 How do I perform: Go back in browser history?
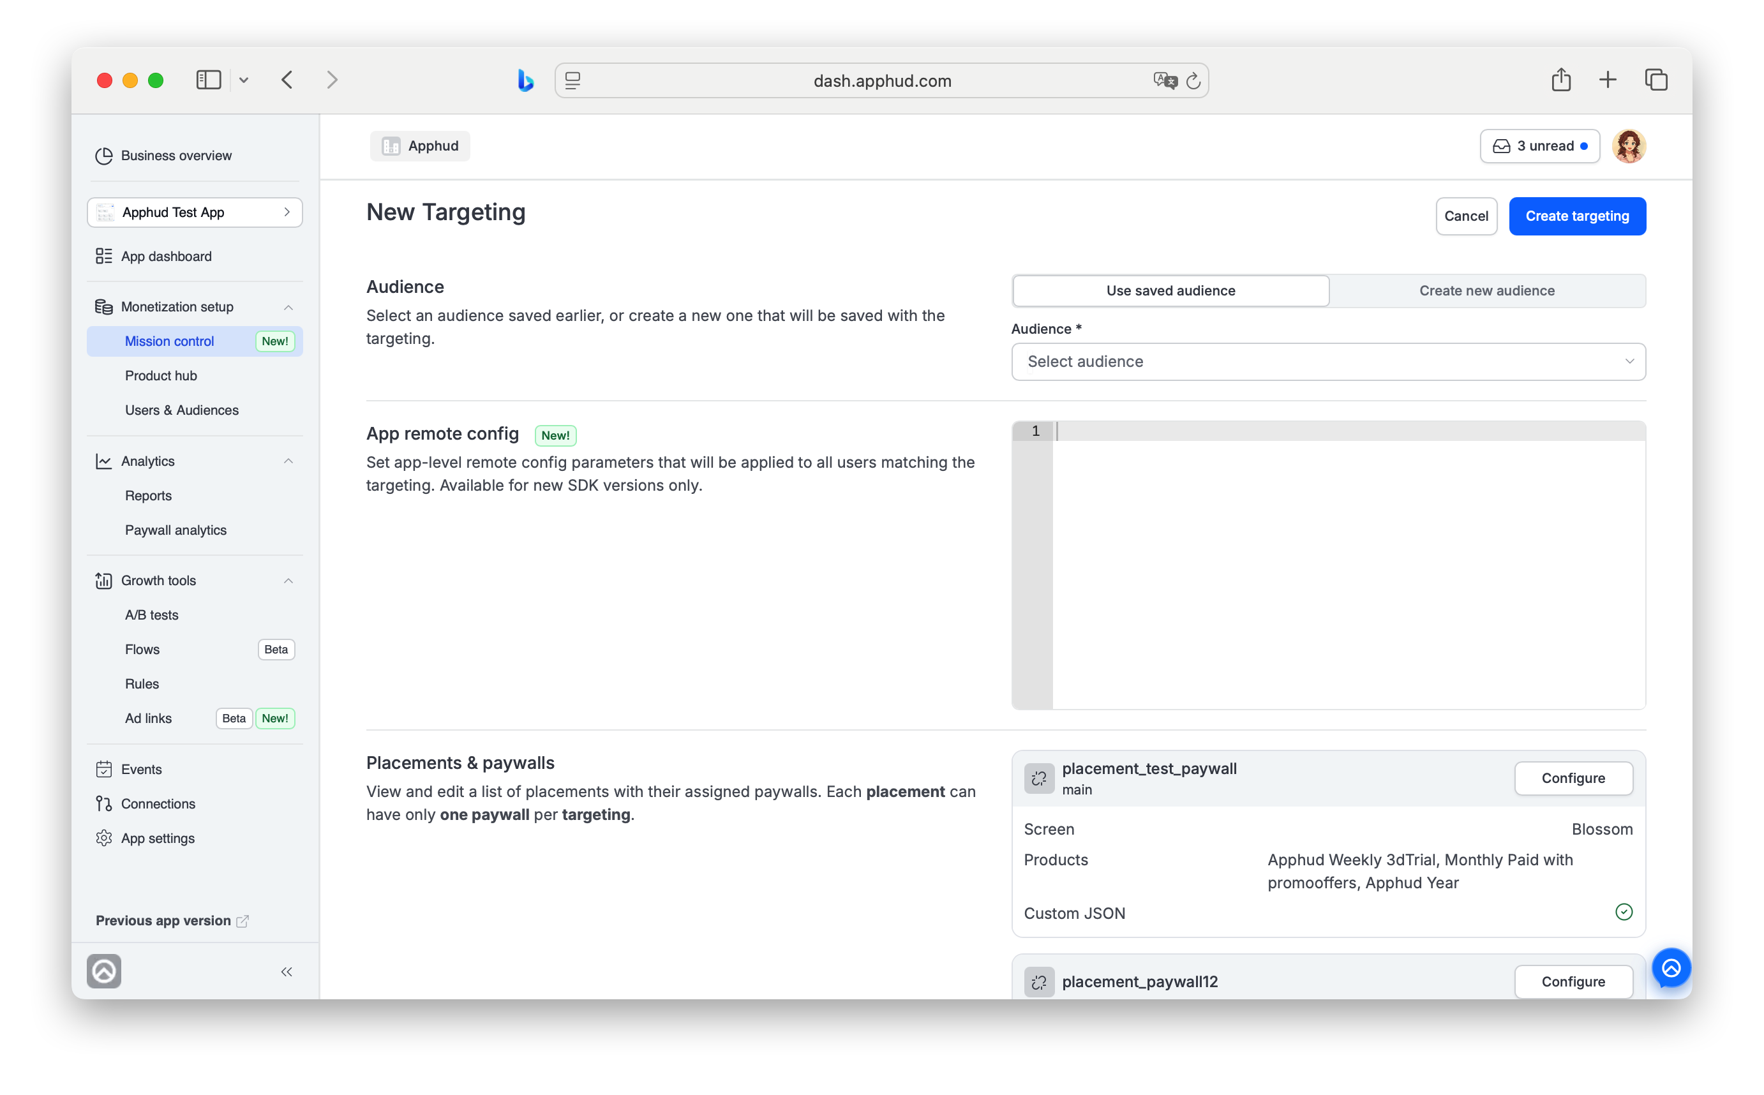pyautogui.click(x=287, y=80)
